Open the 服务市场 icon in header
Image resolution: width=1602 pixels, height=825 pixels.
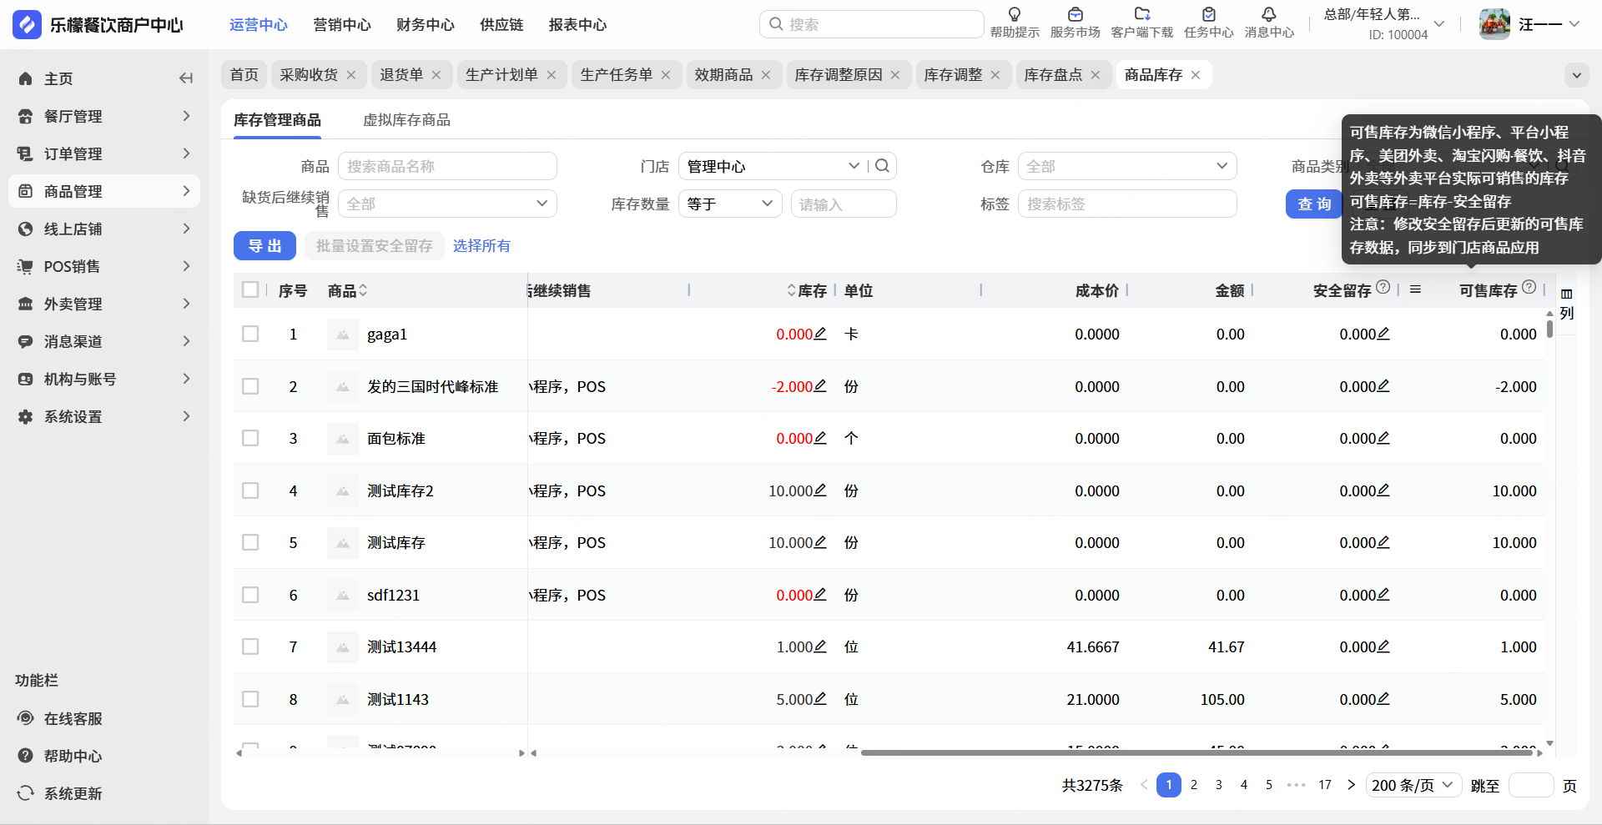click(x=1075, y=15)
